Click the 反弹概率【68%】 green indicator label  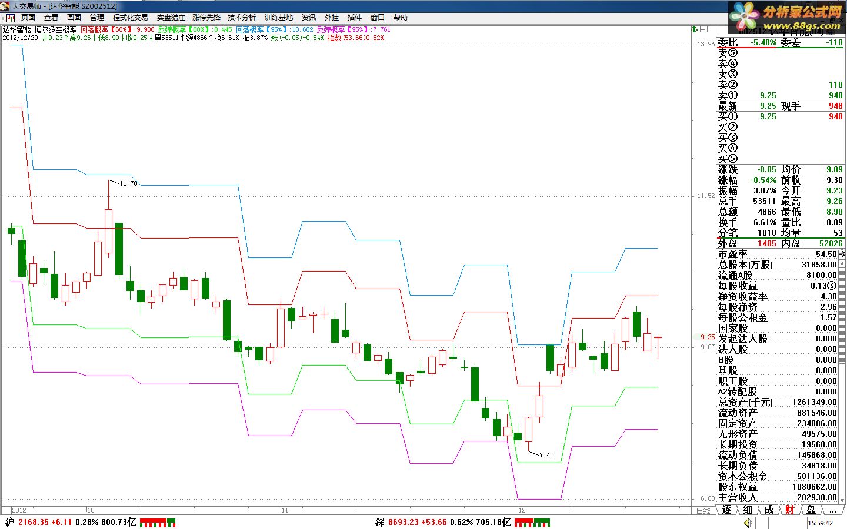click(185, 29)
